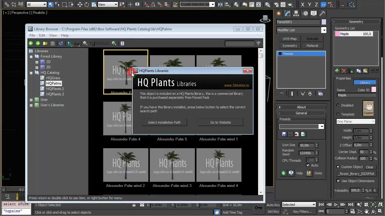Click the refresh icon in Library Browser toolbar
The width and height of the screenshot is (385, 216).
pyautogui.click(x=61, y=43)
